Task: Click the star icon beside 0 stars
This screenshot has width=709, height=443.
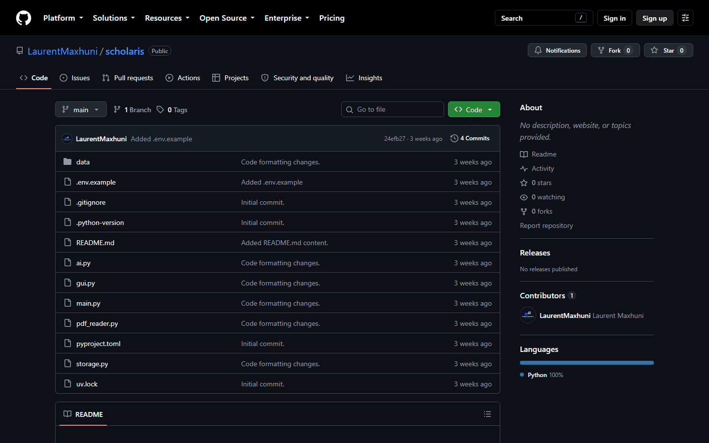Action: click(524, 183)
